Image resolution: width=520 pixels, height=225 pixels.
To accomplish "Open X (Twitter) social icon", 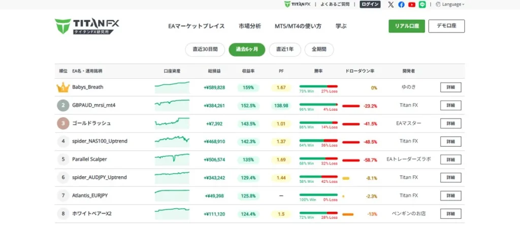I will [391, 4].
